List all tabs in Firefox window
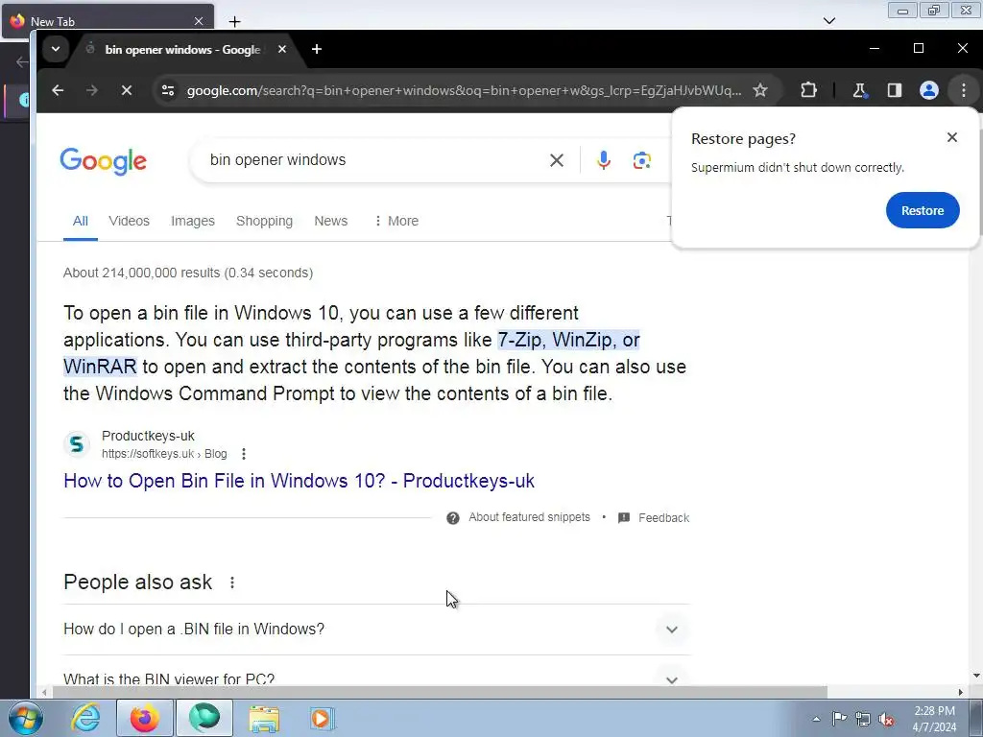983x737 pixels. pos(829,21)
